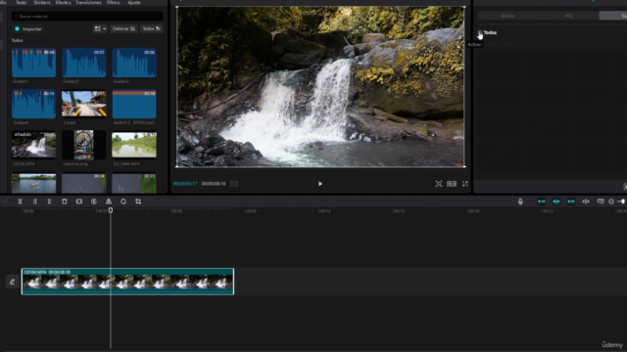Image resolution: width=627 pixels, height=352 pixels.
Task: Click the Importar button
Action: [x=28, y=28]
